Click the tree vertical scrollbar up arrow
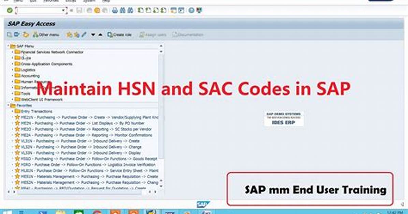 (x=161, y=46)
